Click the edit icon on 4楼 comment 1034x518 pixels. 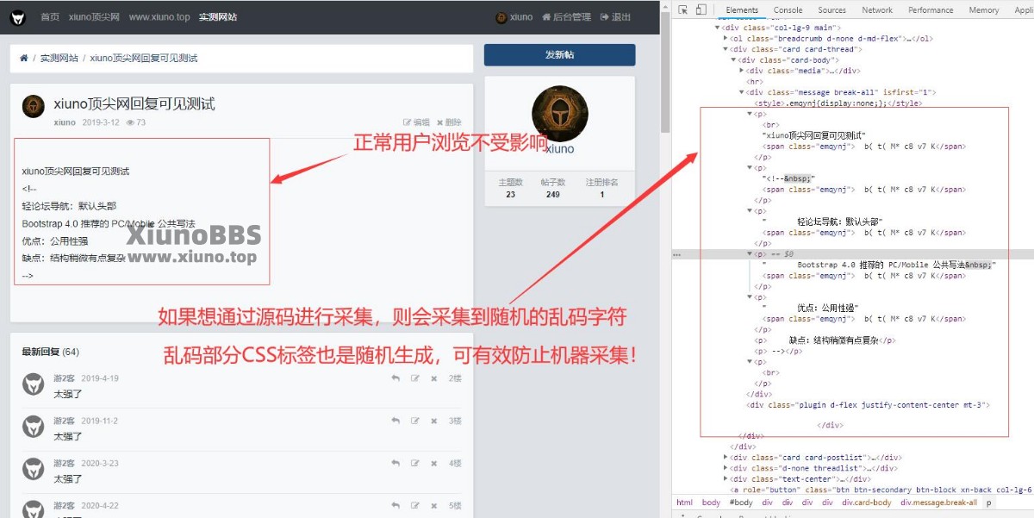[415, 463]
